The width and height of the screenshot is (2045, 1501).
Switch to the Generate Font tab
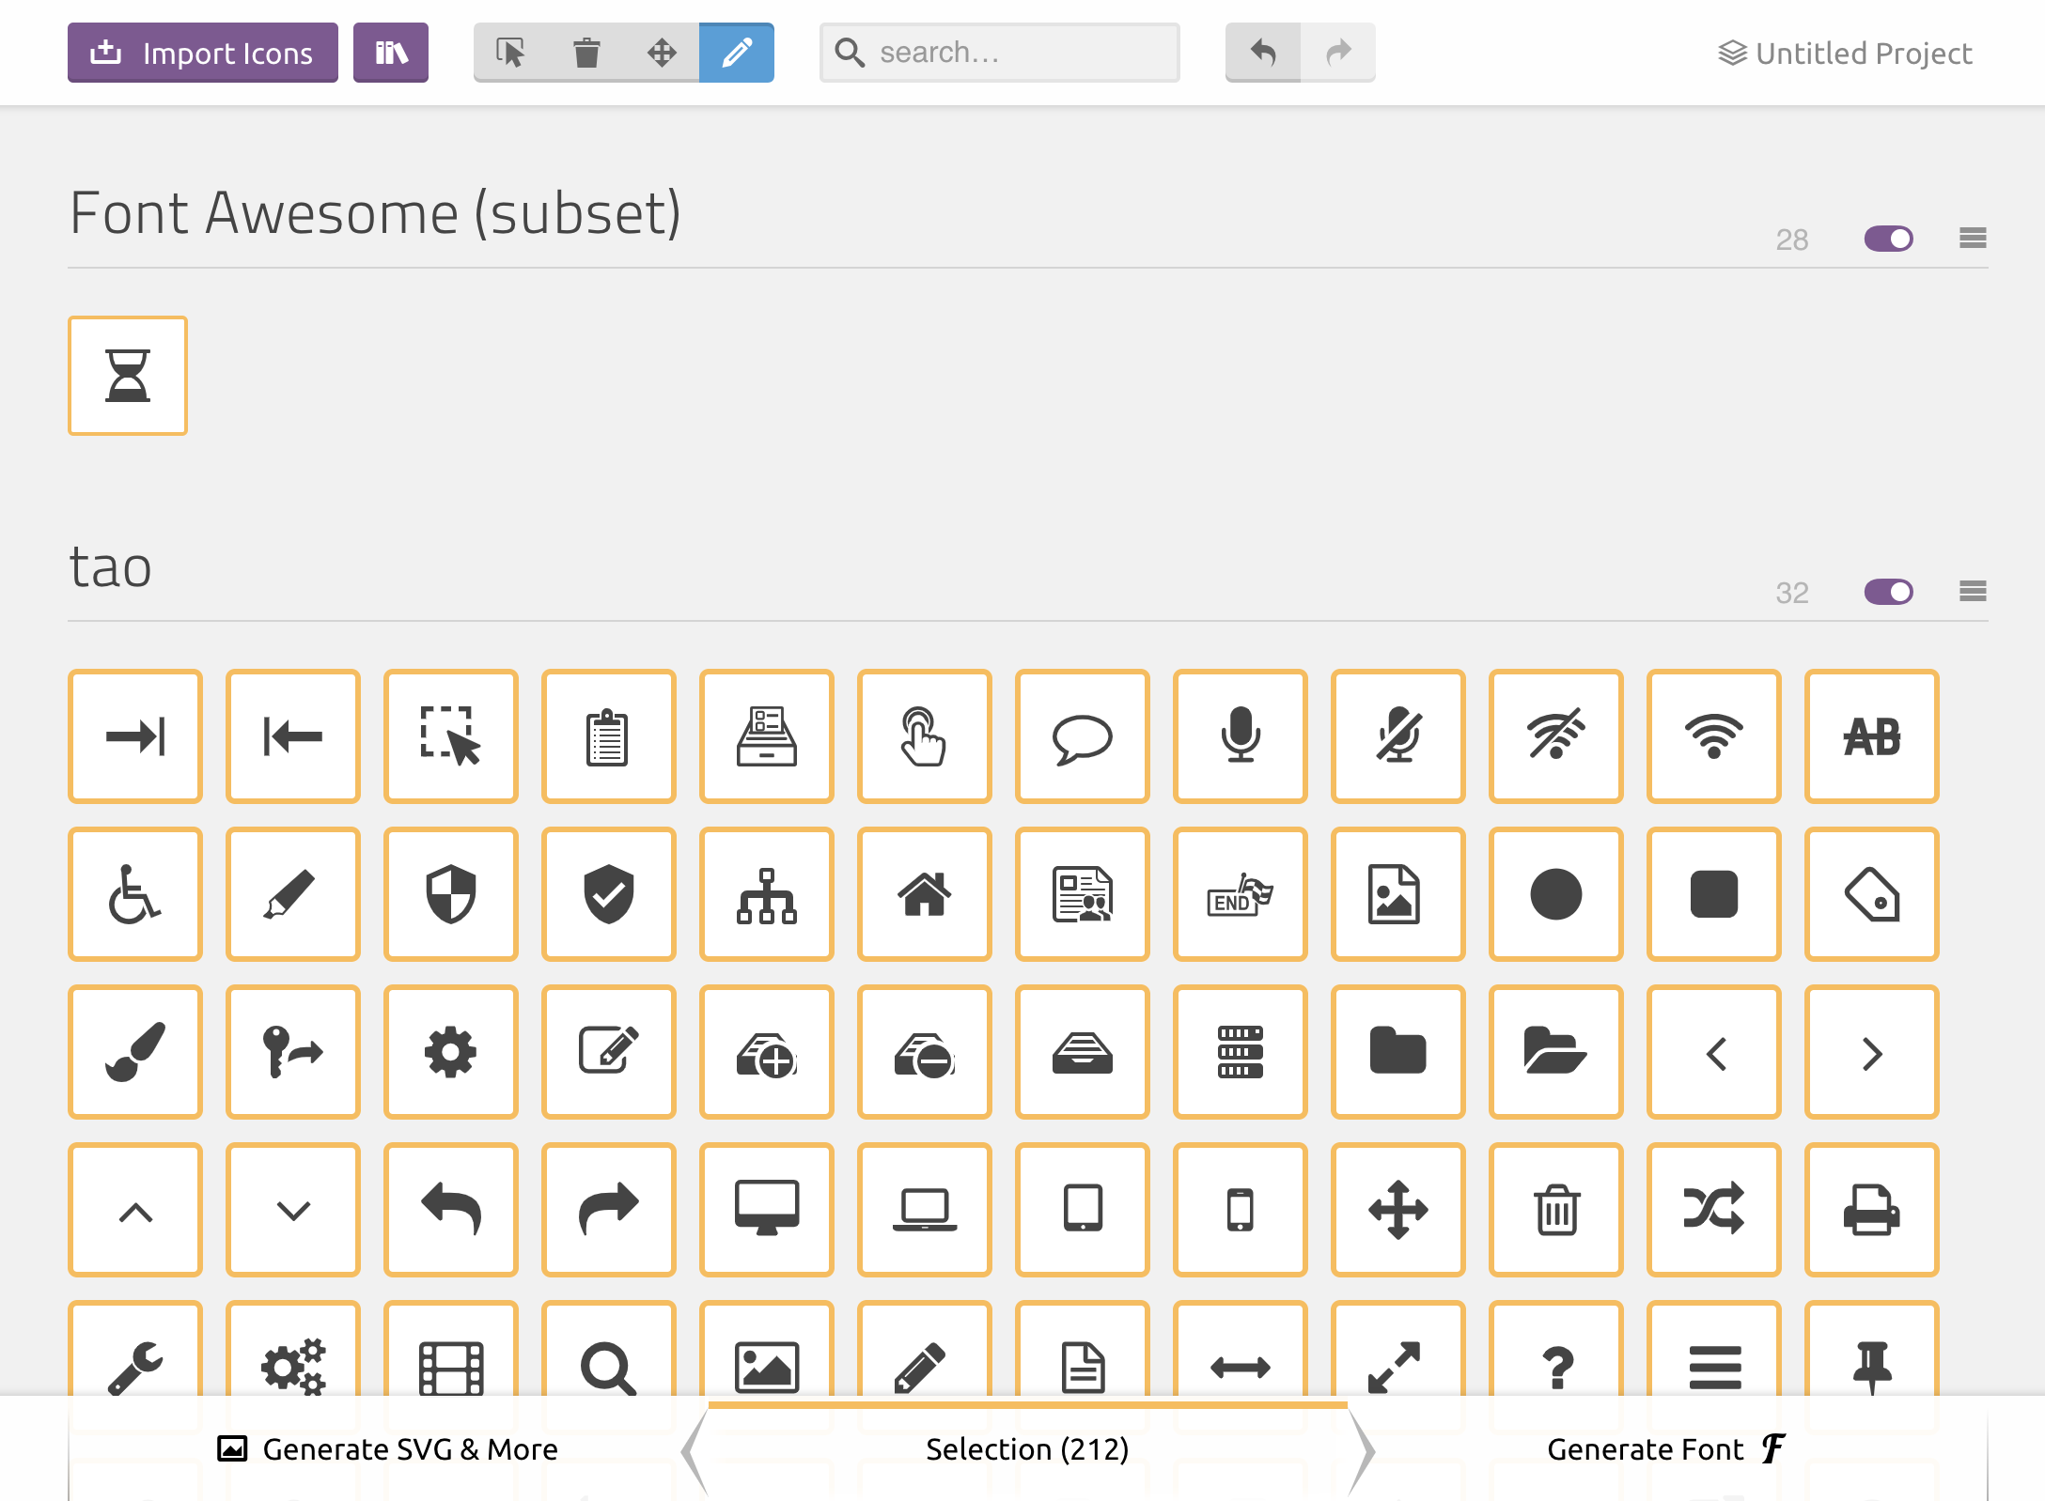click(x=1663, y=1450)
